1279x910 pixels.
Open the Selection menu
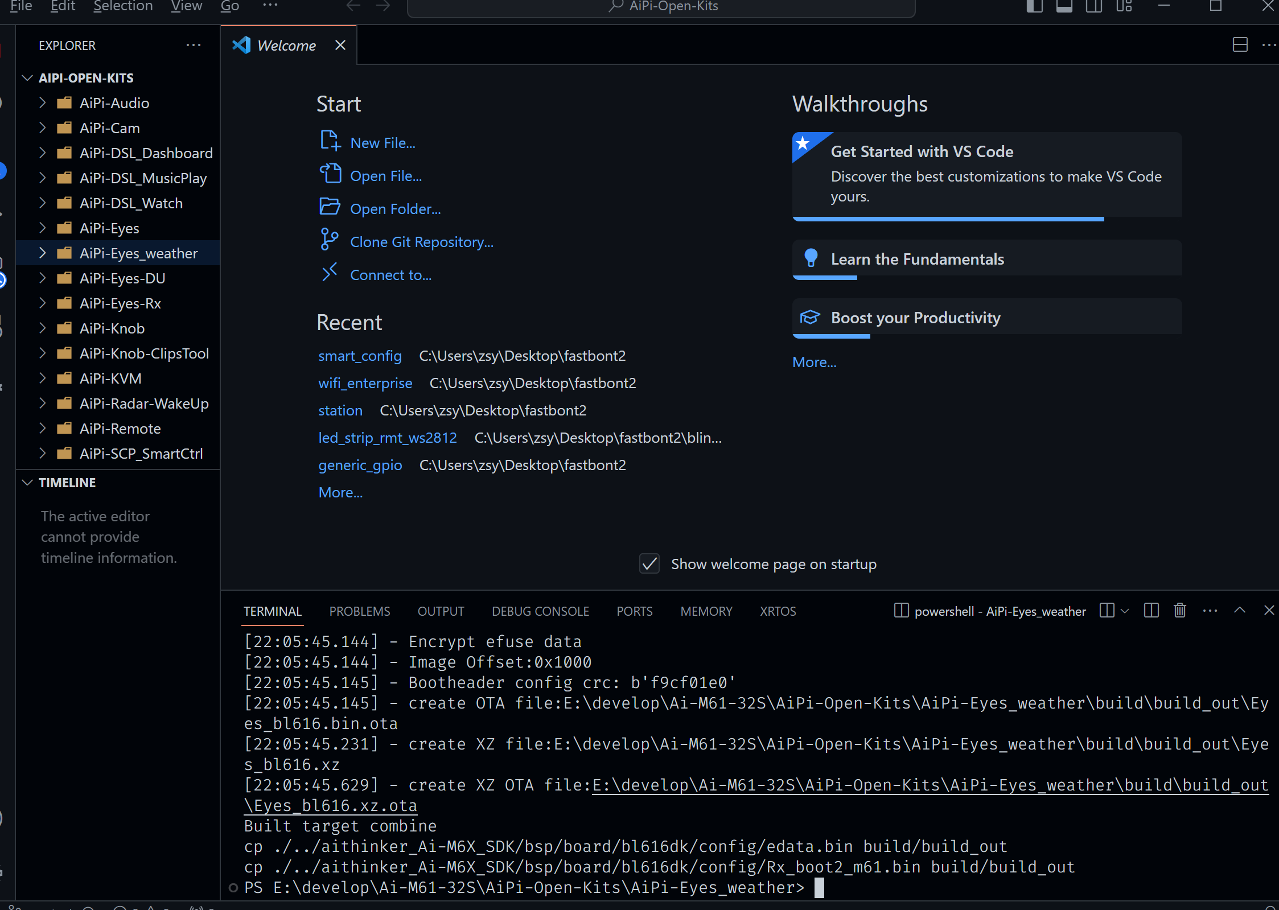(x=123, y=6)
